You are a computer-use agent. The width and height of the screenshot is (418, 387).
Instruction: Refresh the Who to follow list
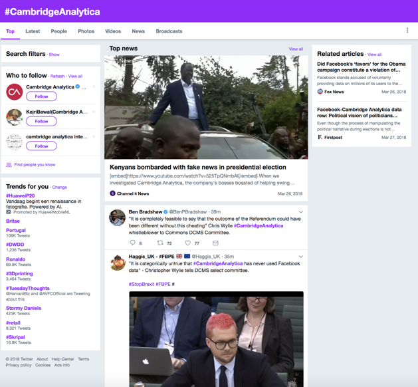coord(57,76)
